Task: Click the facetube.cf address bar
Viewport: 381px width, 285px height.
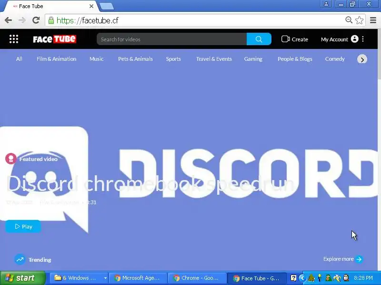Action: [194, 20]
